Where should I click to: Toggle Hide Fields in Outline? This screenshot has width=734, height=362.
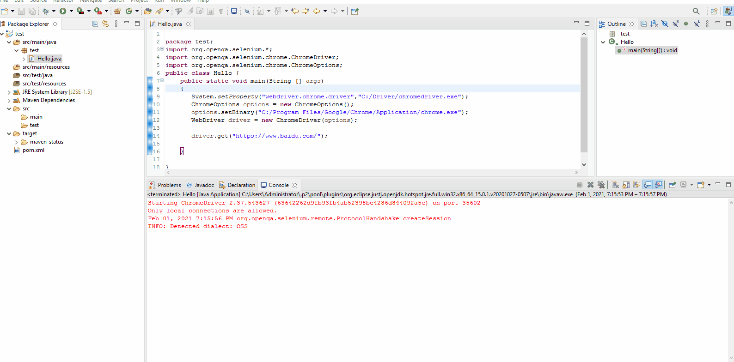click(x=665, y=24)
